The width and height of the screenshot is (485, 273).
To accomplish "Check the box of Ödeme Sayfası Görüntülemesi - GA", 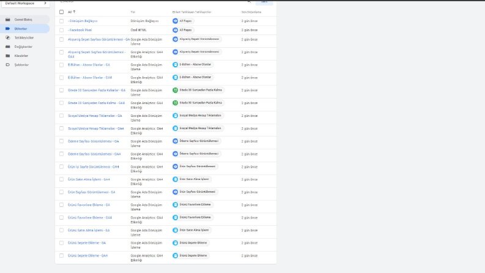I will [61, 141].
